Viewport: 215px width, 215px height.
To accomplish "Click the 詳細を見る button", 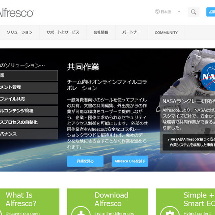I will pos(85,161).
